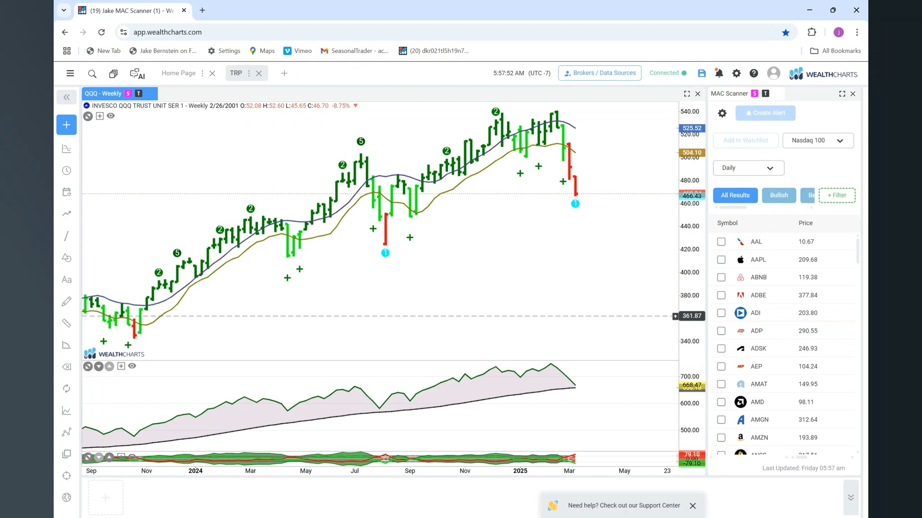Viewport: 922px width, 518px height.
Task: Open Home Page tab options menu
Action: (x=202, y=73)
